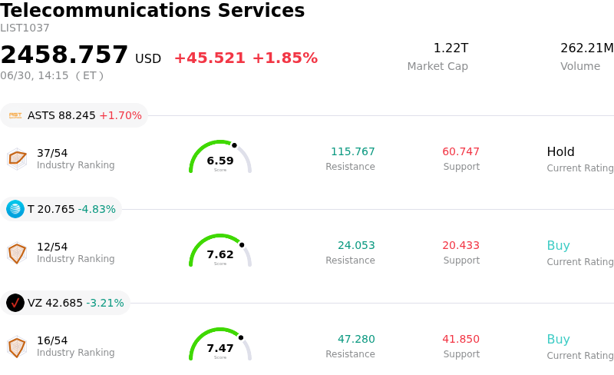Image resolution: width=614 pixels, height=375 pixels.
Task: Open the VZ industry ranking radar icon
Action: [x=17, y=347]
